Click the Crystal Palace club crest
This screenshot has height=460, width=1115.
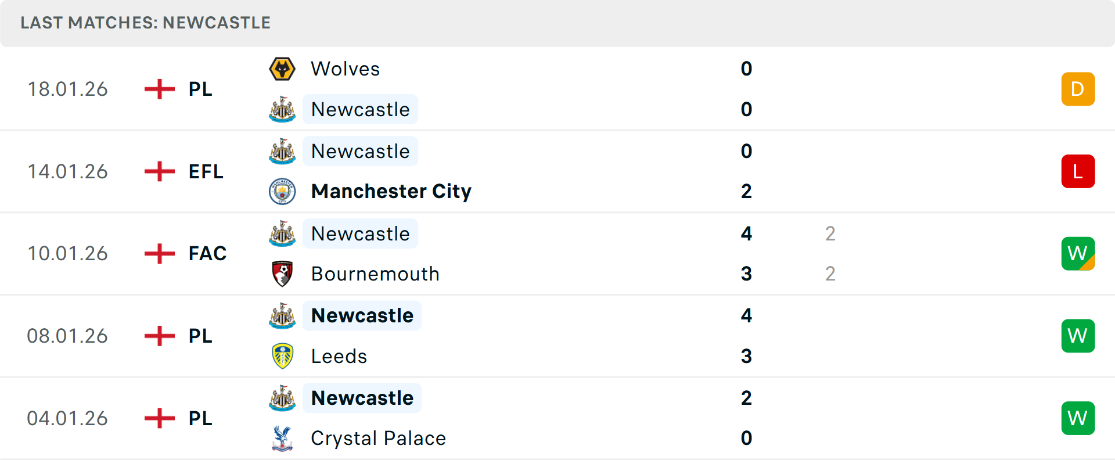tap(282, 439)
